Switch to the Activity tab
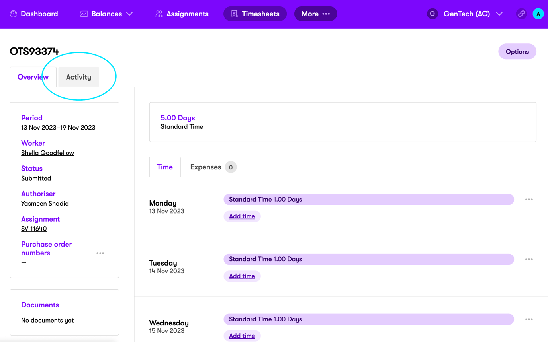 click(x=78, y=77)
